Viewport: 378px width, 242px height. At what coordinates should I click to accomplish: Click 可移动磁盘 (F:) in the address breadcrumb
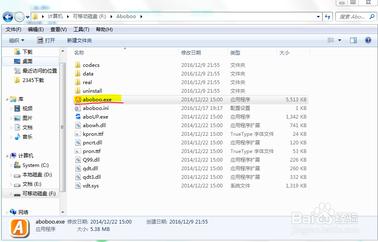[89, 16]
